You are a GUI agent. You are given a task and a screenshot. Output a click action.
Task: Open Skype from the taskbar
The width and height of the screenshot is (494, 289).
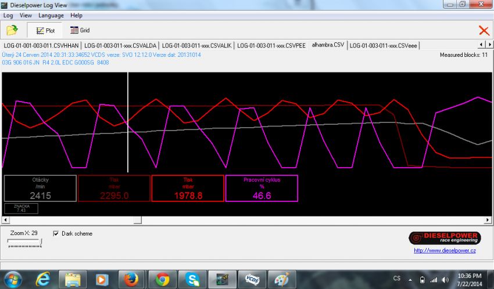point(193,279)
